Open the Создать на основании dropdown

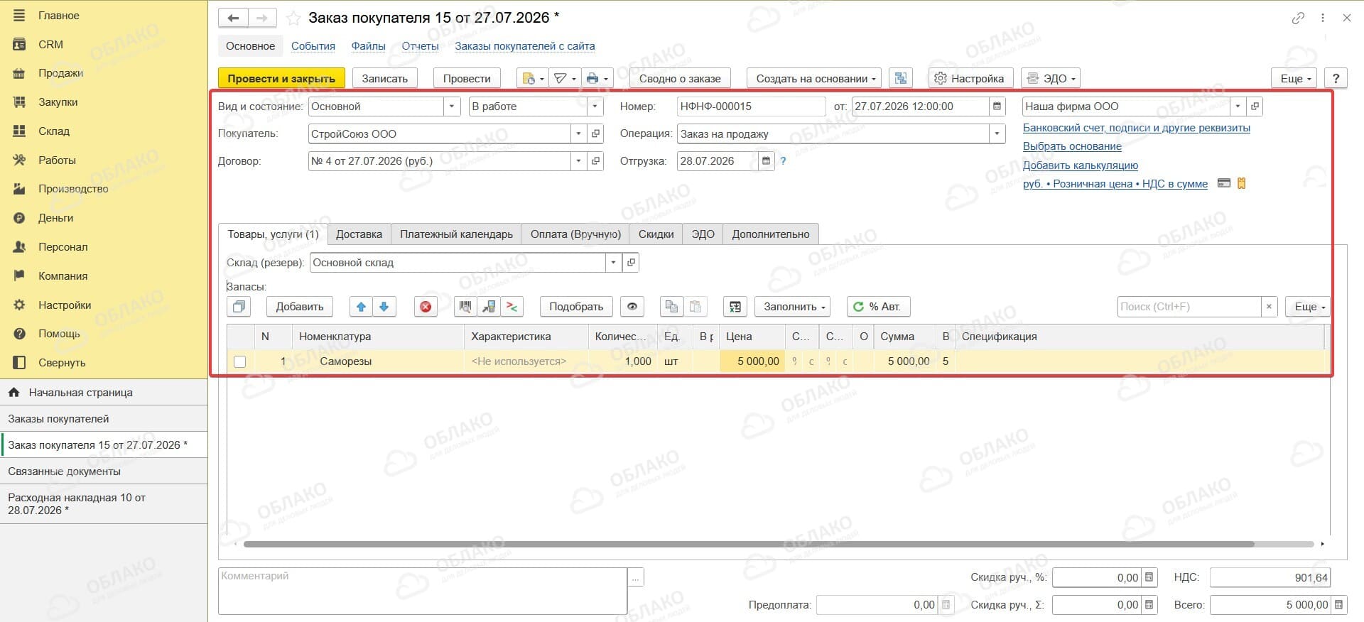815,78
